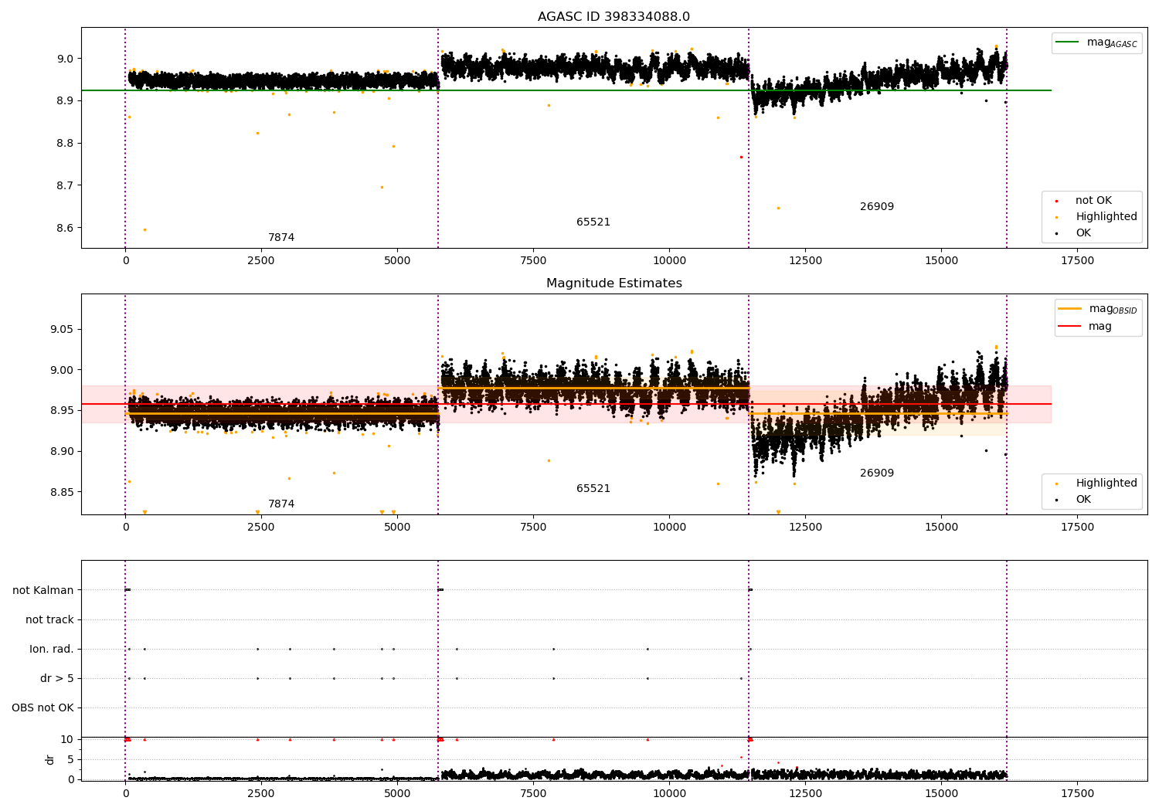This screenshot has height=811, width=1159.
Task: Click the 'Ion. rad.' axis label
Action: pyautogui.click(x=52, y=650)
